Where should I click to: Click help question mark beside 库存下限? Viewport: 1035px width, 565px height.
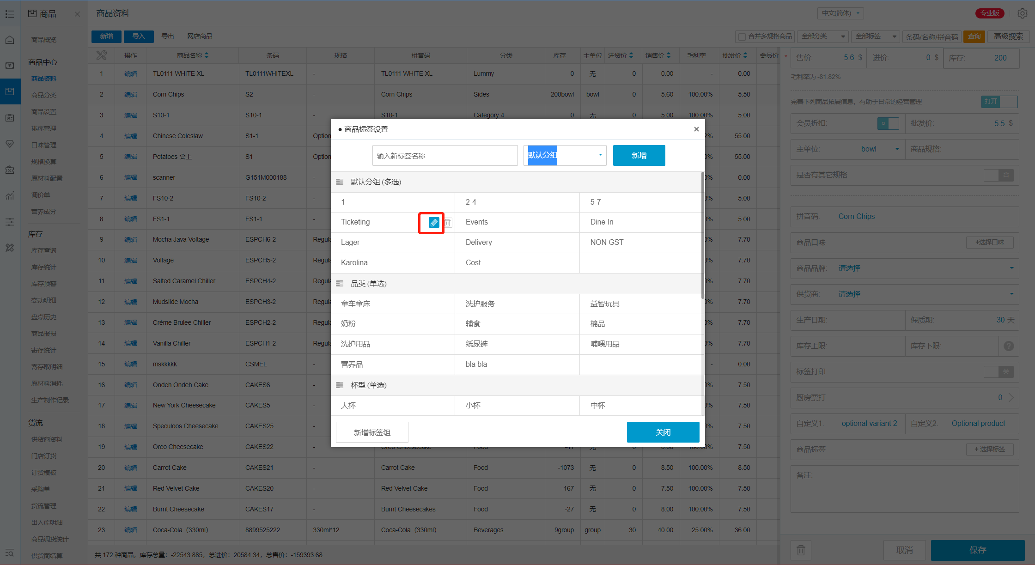[1009, 346]
